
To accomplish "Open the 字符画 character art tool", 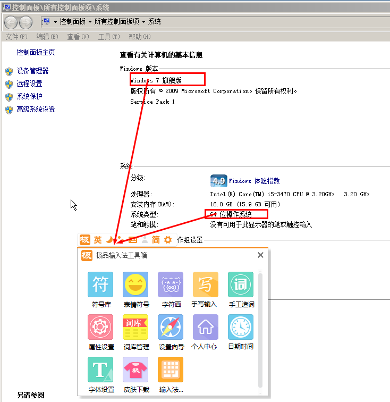I will [x=171, y=289].
